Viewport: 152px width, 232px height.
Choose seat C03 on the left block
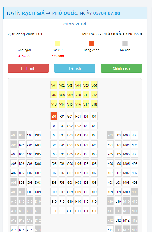tap(30, 135)
